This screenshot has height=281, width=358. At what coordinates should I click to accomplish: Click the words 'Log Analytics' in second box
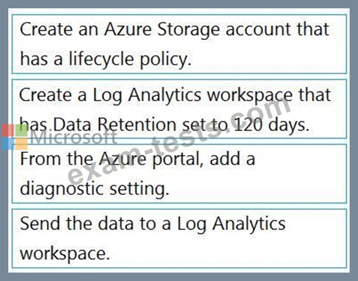pos(147,95)
